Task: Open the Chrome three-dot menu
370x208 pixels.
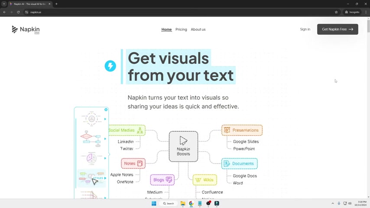Action: pos(366,12)
